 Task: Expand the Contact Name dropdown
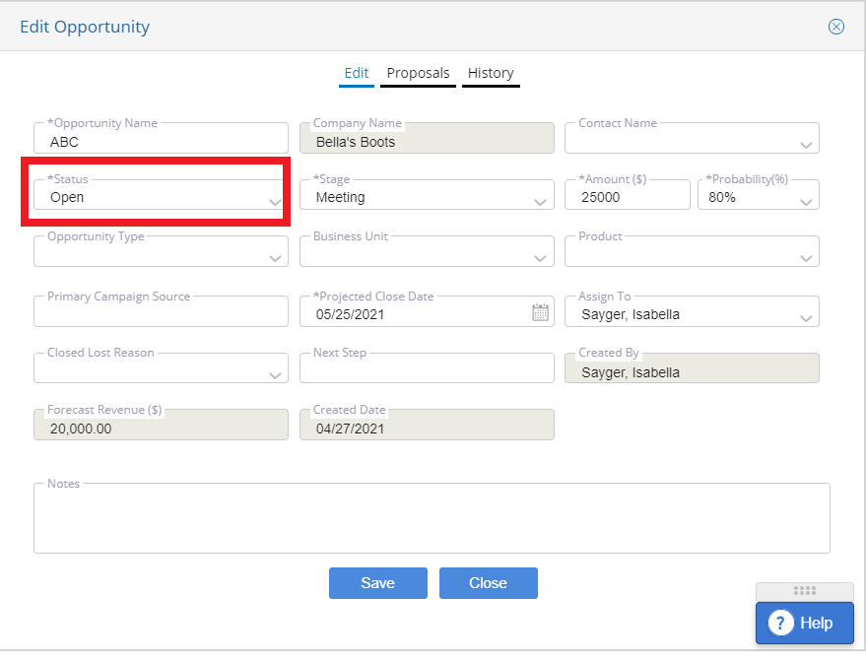692,138
